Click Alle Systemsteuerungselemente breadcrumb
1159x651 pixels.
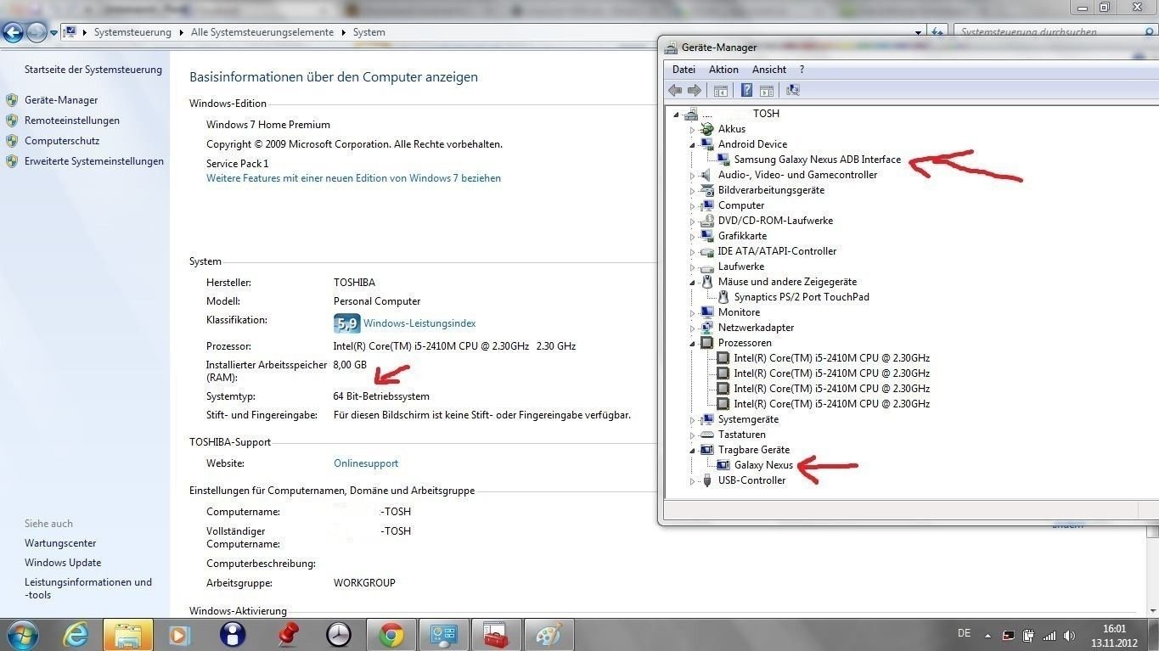(262, 32)
